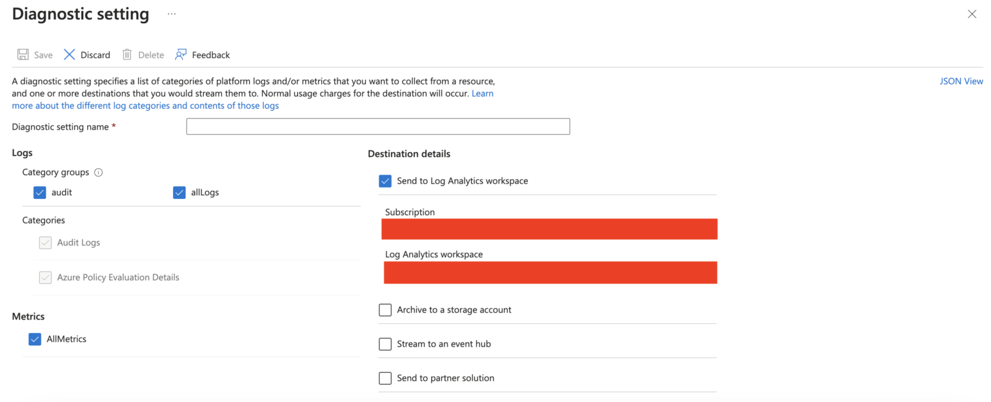Close the Diagnostic setting pane
The height and width of the screenshot is (402, 991).
(x=972, y=14)
